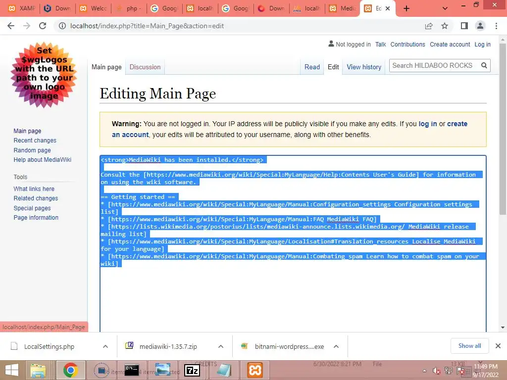Viewport: 507px width, 380px height.
Task: Open 7-Zip from the taskbar
Action: pyautogui.click(x=192, y=370)
